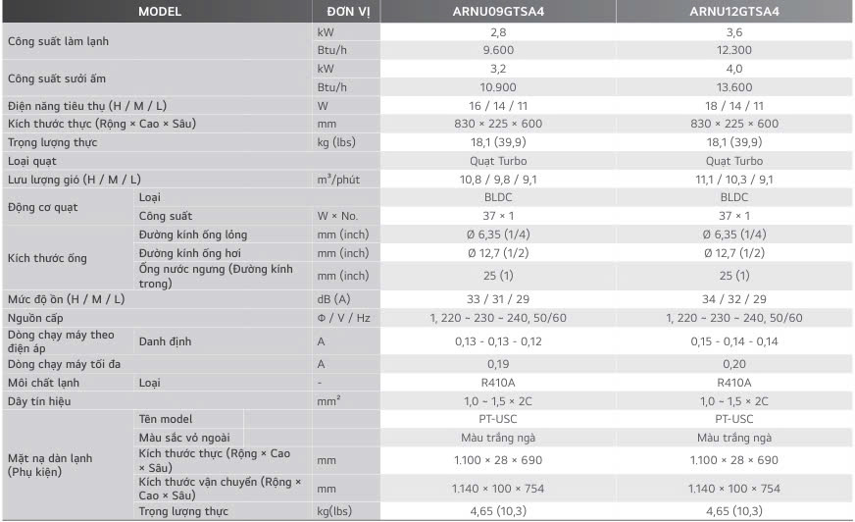This screenshot has height=522, width=855.
Task: Select the Công suất làm lạnh row label
Action: [59, 41]
